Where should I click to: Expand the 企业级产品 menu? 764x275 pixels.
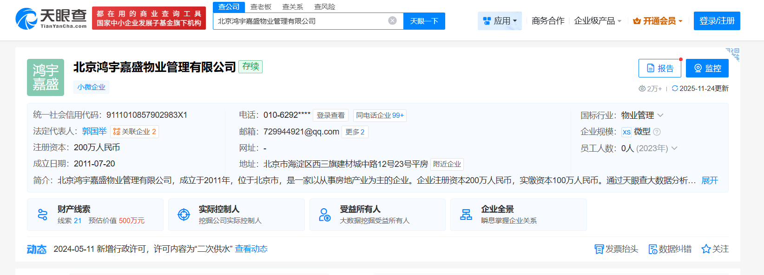[598, 21]
